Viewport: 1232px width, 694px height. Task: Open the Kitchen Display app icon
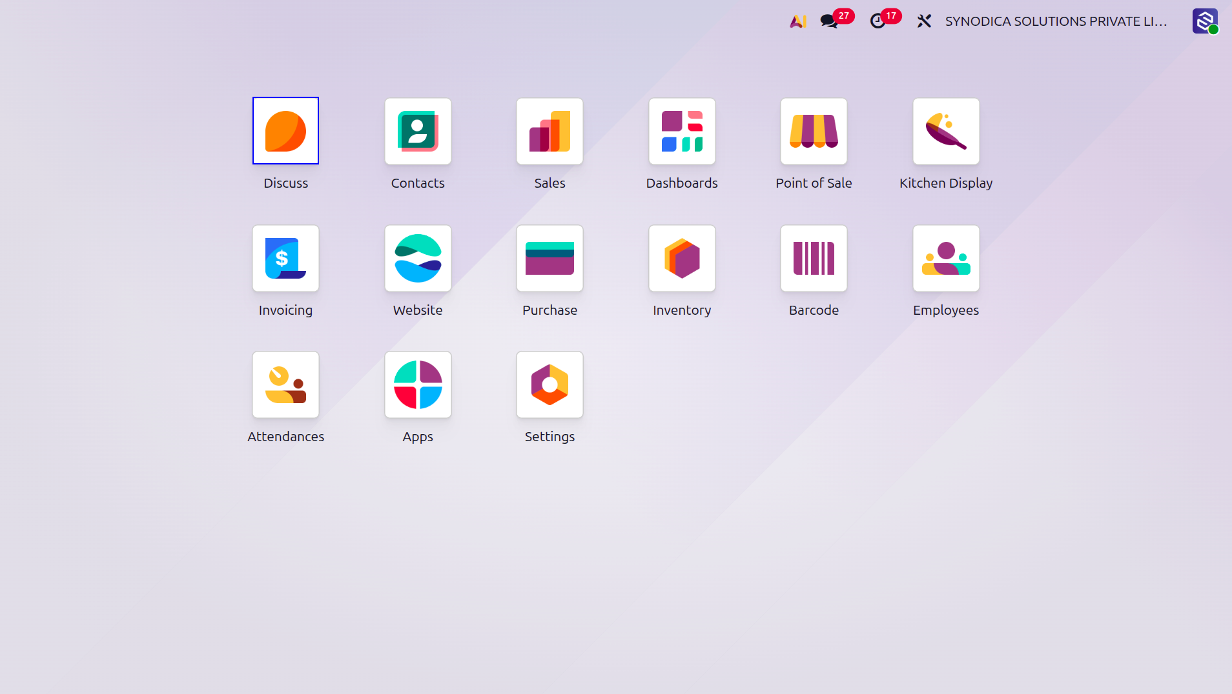946,131
